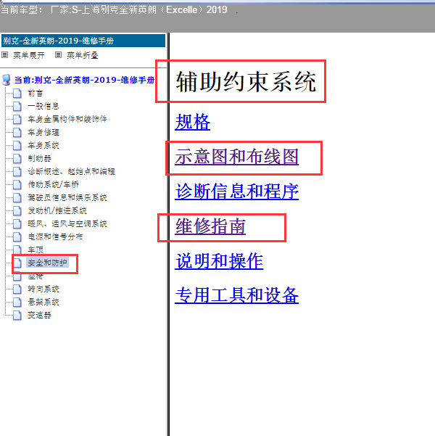Image resolution: width=435 pixels, height=436 pixels.
Task: Click the computer icon at the tree root
Action: [6, 80]
